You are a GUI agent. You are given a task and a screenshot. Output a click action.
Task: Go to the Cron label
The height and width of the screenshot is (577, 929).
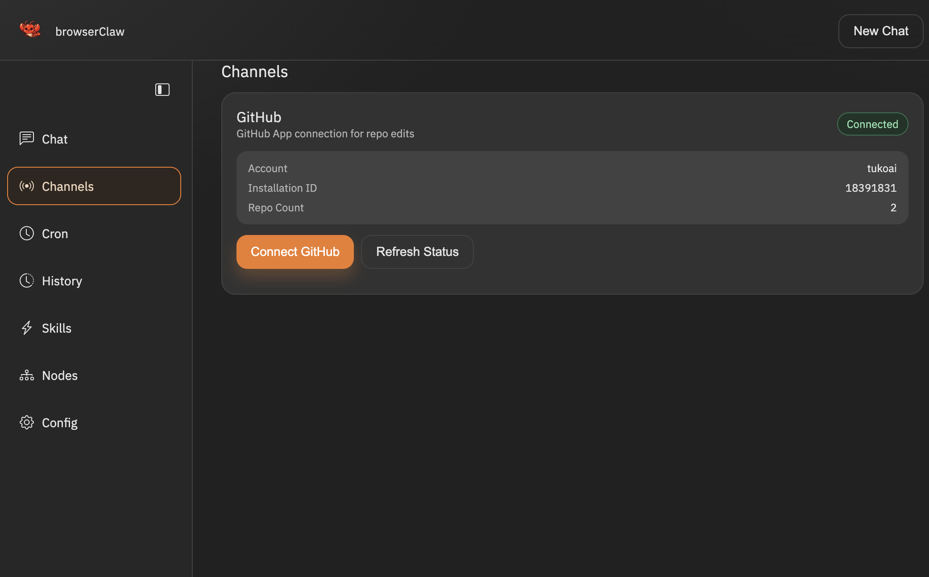pyautogui.click(x=55, y=234)
